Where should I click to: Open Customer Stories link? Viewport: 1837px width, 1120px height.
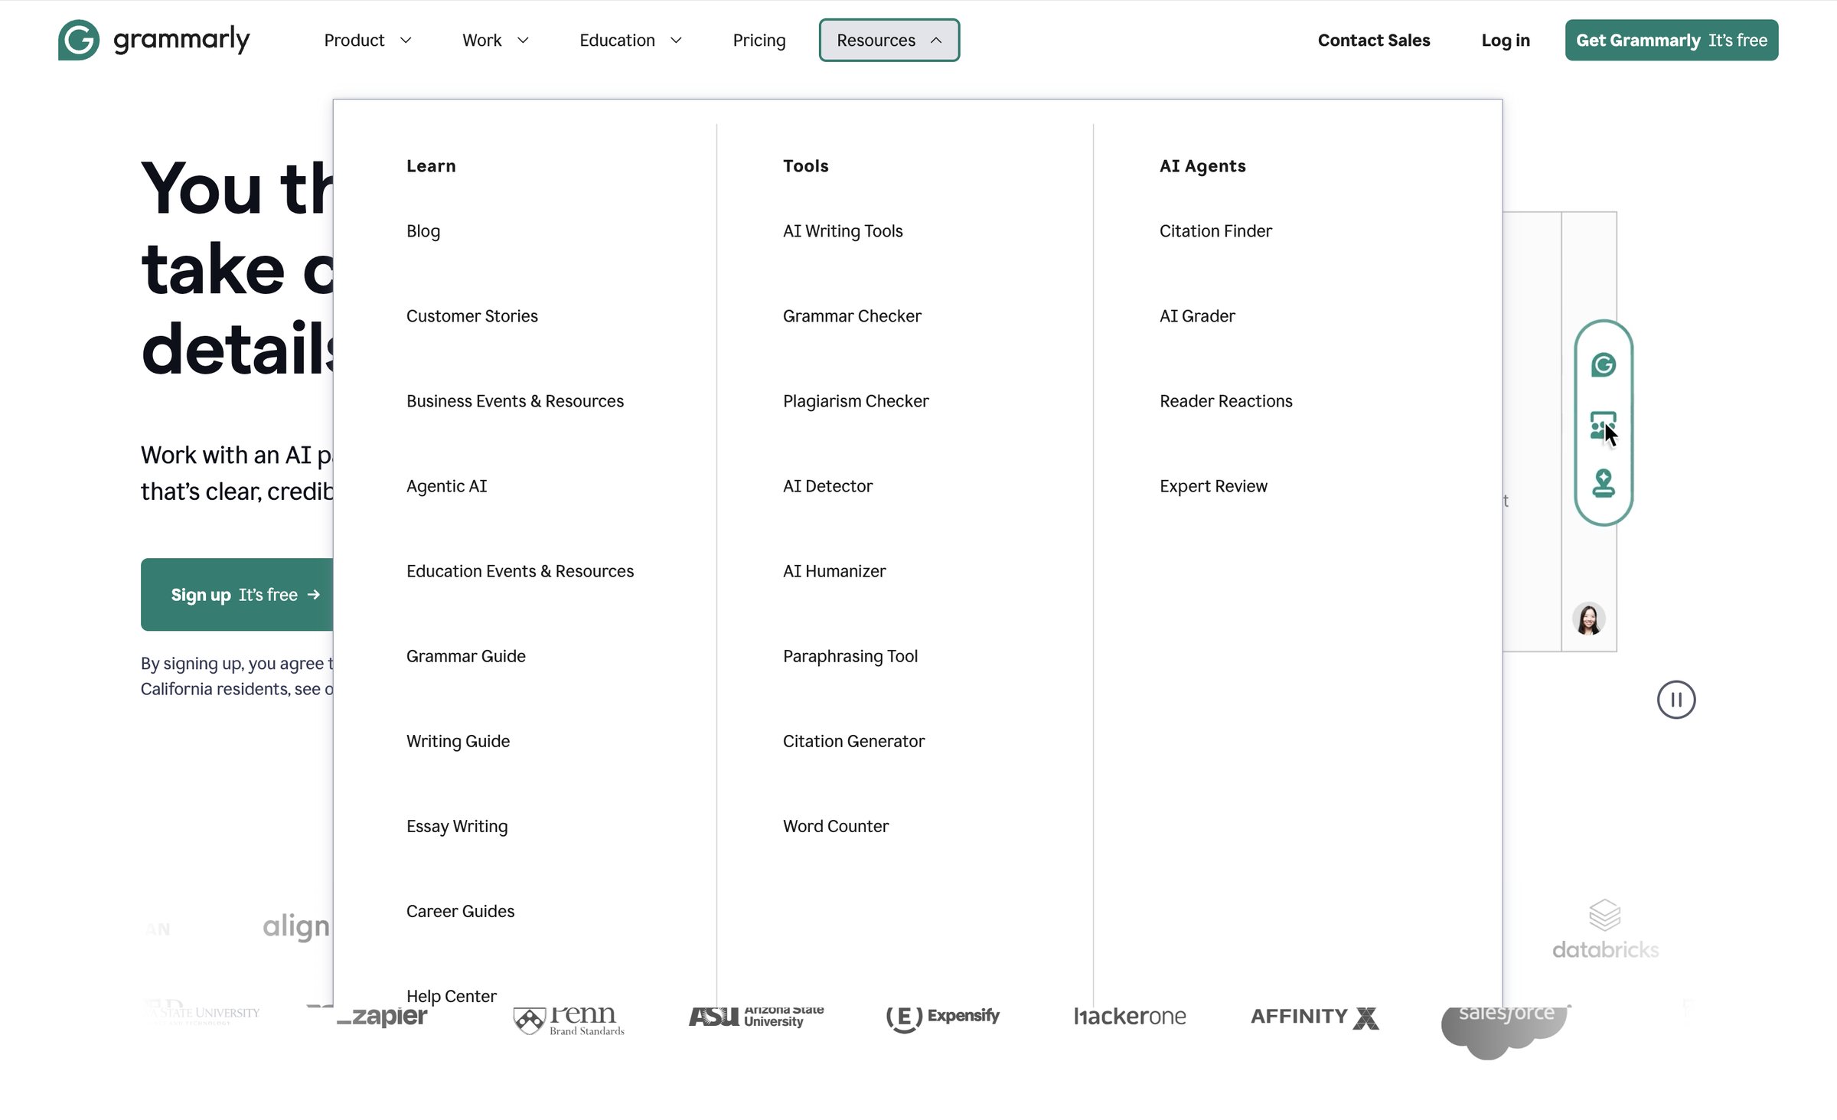(472, 316)
